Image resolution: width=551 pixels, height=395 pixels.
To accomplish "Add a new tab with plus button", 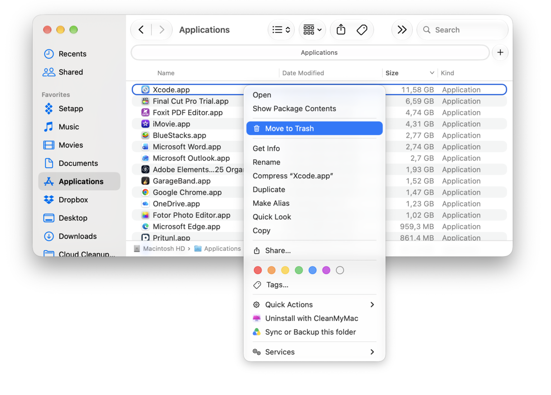I will tap(500, 53).
